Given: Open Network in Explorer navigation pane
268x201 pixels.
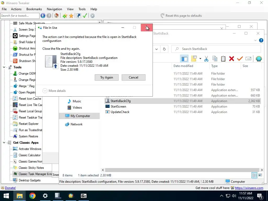Looking at the screenshot, I should click(76, 124).
